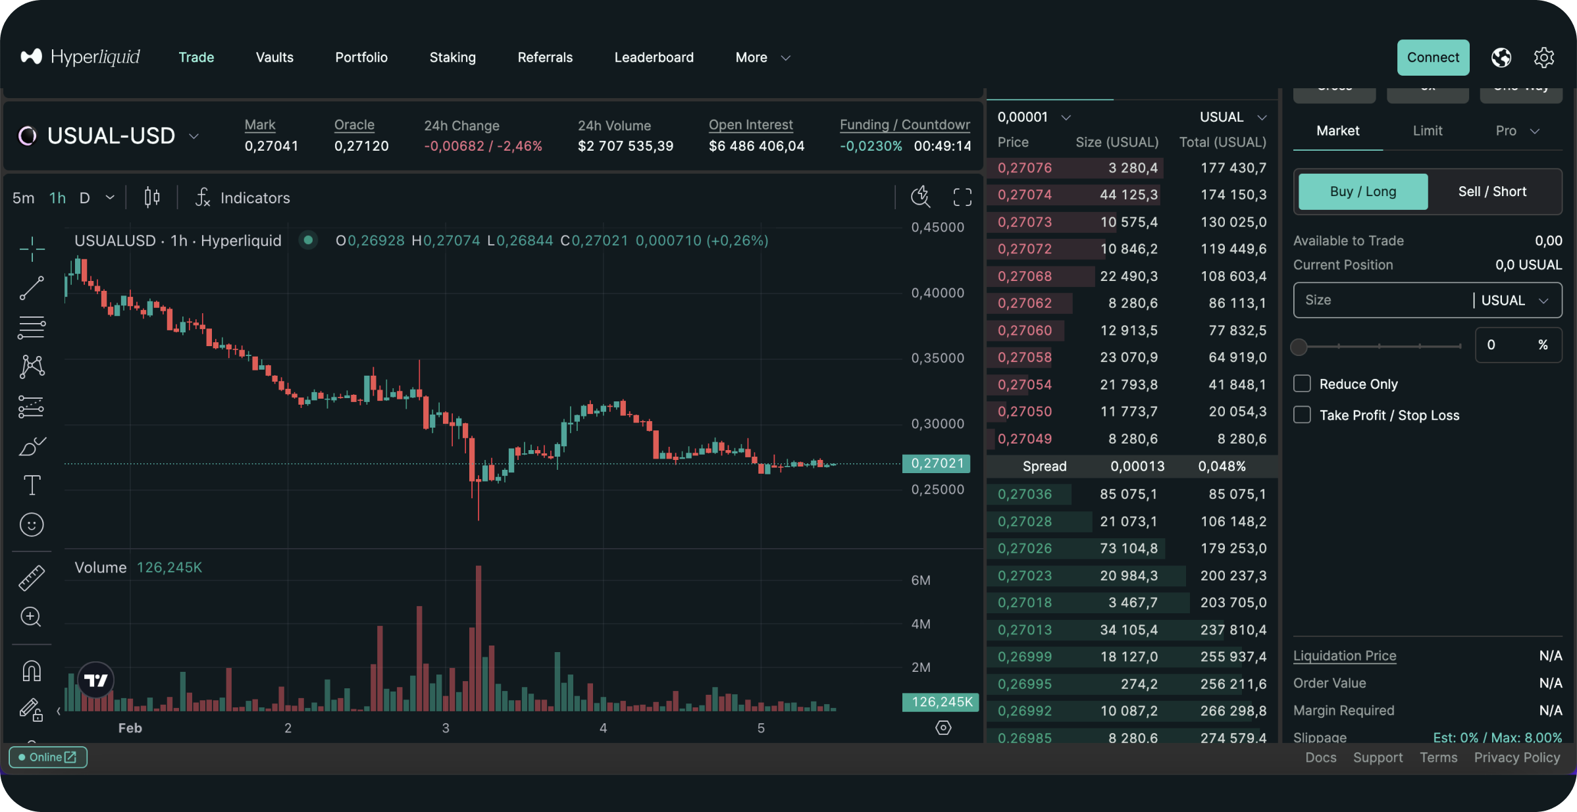Select Buy / Long side
1577x812 pixels.
(x=1362, y=191)
